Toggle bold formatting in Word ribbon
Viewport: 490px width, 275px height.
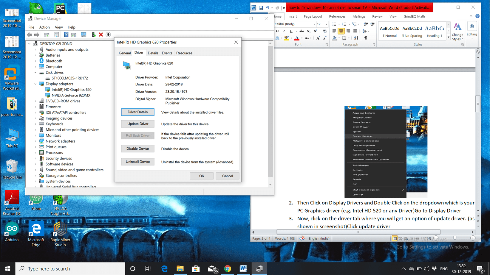tap(277, 31)
